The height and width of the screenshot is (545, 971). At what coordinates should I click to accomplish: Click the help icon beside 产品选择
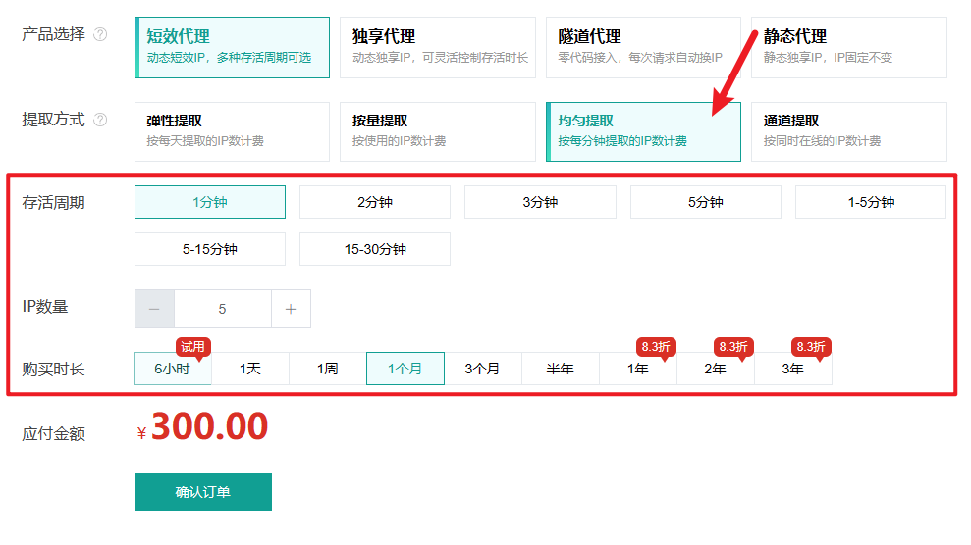pyautogui.click(x=100, y=35)
